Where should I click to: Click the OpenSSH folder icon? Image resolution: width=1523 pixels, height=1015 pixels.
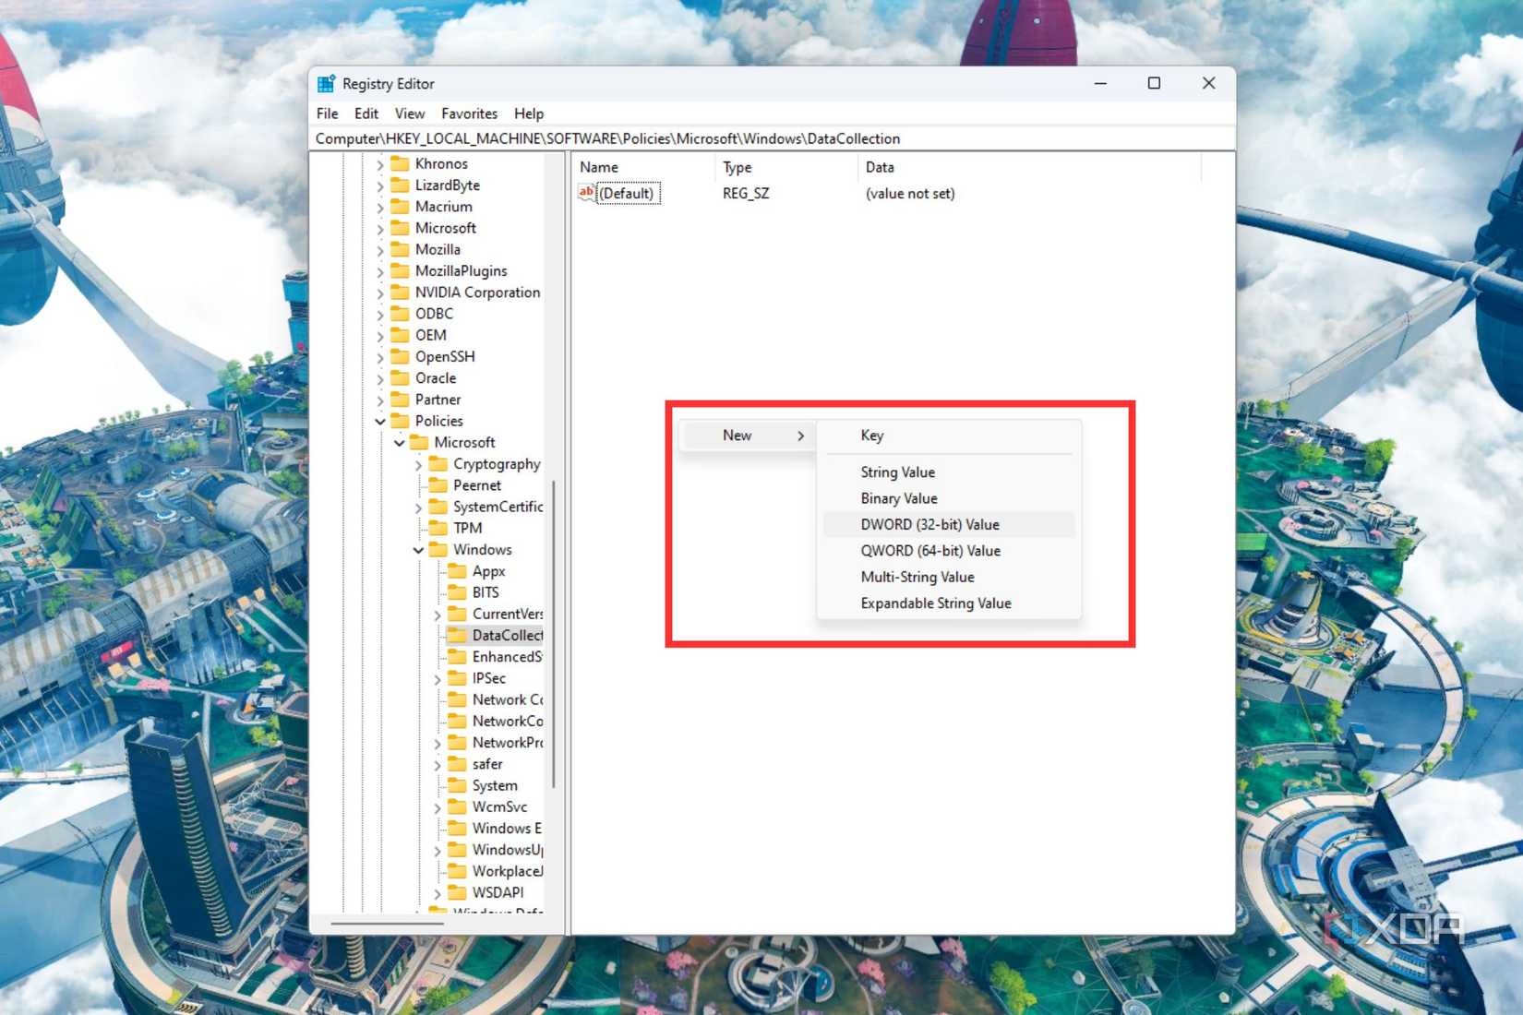[400, 356]
